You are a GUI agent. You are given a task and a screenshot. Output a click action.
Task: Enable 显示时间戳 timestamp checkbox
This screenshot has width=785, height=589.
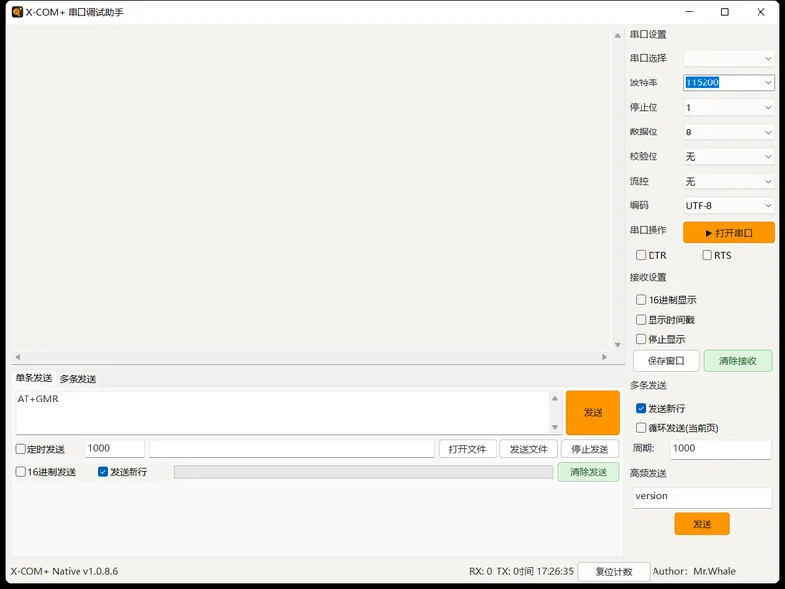point(641,320)
